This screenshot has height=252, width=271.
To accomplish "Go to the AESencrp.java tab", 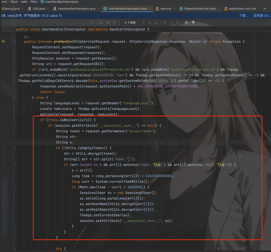I will coord(10,9).
